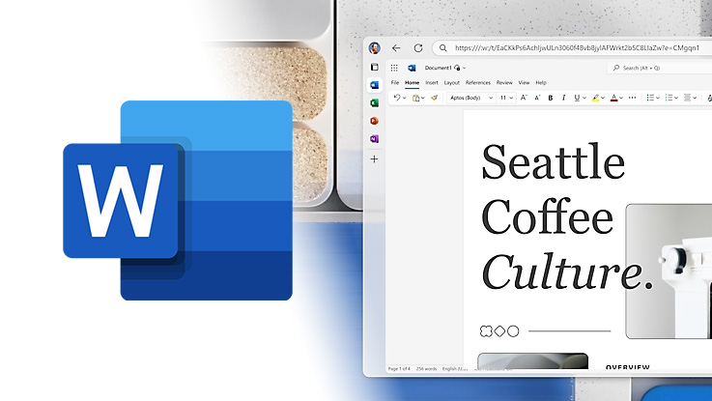Apply red font color
The height and width of the screenshot is (401, 712).
coord(613,98)
